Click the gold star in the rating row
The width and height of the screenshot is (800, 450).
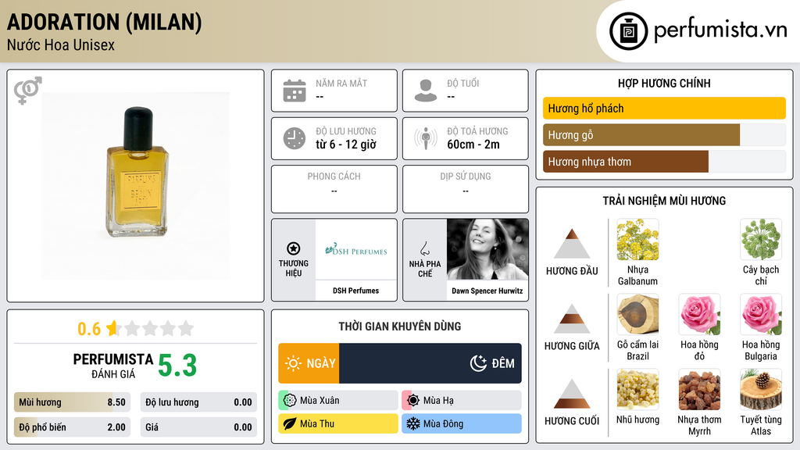point(112,328)
